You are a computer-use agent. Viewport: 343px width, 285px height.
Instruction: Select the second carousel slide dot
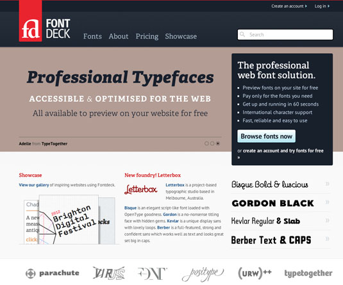(x=212, y=143)
